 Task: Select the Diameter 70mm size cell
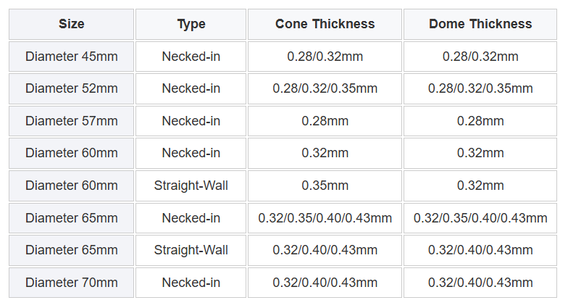point(71,283)
